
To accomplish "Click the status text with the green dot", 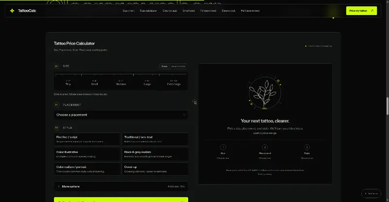I will 319,46.
